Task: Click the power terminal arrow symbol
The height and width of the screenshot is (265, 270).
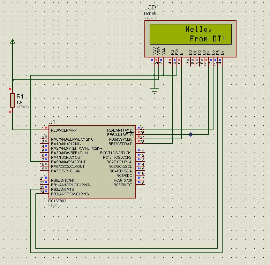Action: [x=13, y=41]
